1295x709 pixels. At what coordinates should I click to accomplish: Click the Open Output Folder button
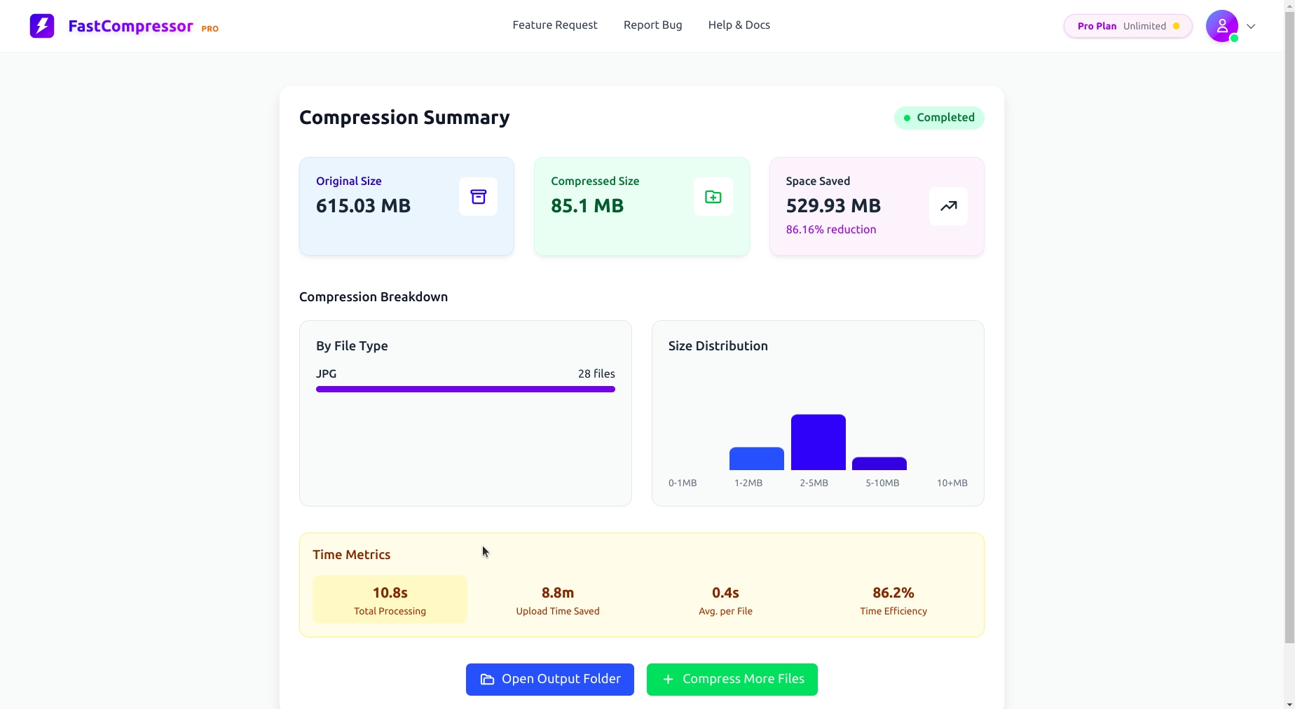[x=550, y=680]
